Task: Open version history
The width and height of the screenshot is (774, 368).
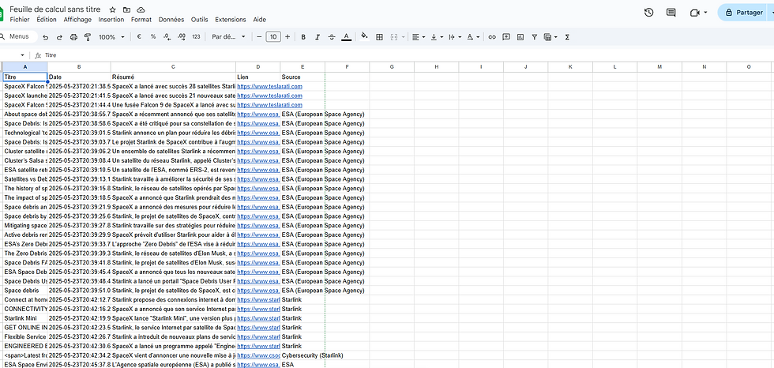Action: (x=648, y=13)
